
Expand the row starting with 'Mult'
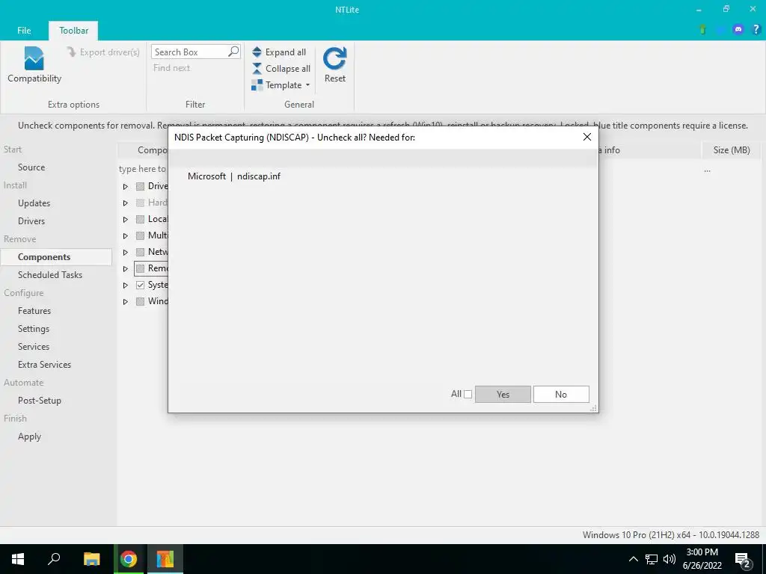(x=126, y=235)
